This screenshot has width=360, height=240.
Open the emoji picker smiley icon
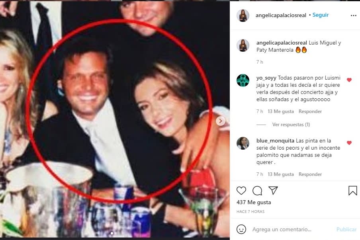pos(241,229)
